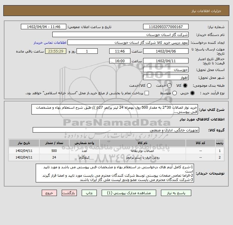The image size is (233, 225).
Task: Click the delivery province خوزستان field
Action: (x=166, y=69)
